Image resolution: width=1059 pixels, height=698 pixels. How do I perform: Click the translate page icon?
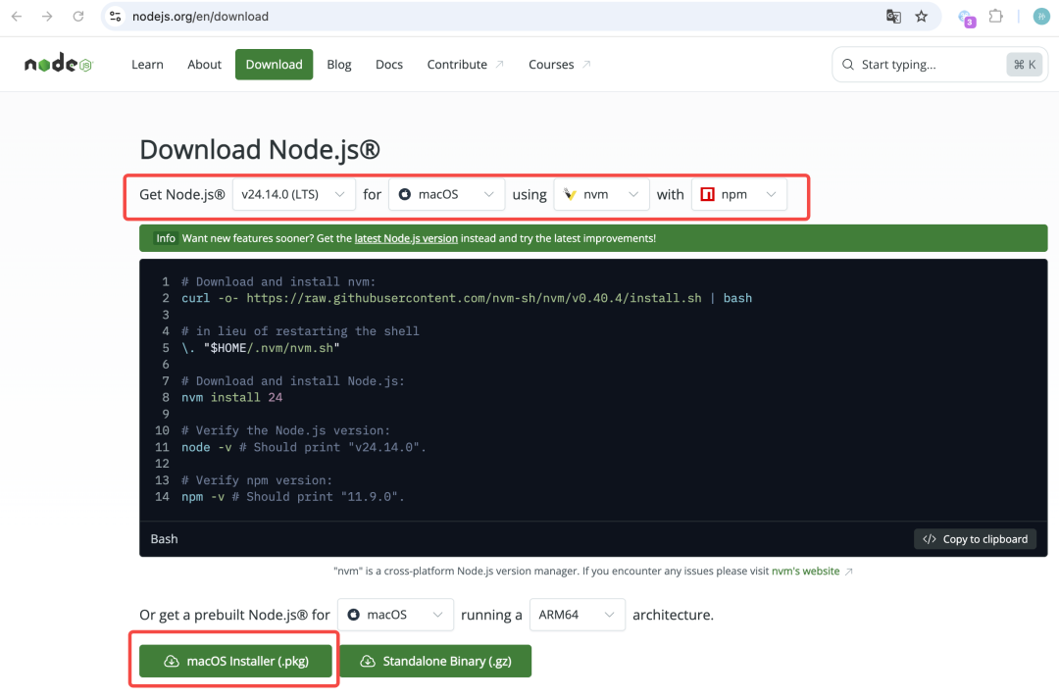pos(893,17)
